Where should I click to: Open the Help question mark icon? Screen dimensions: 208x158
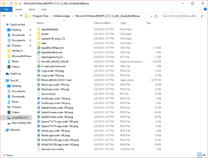pyautogui.click(x=205, y=9)
